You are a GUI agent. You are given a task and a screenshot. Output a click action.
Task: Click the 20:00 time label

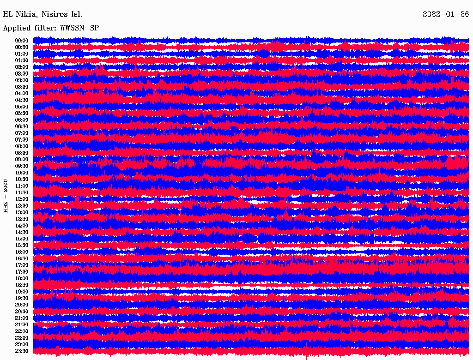pos(22,305)
